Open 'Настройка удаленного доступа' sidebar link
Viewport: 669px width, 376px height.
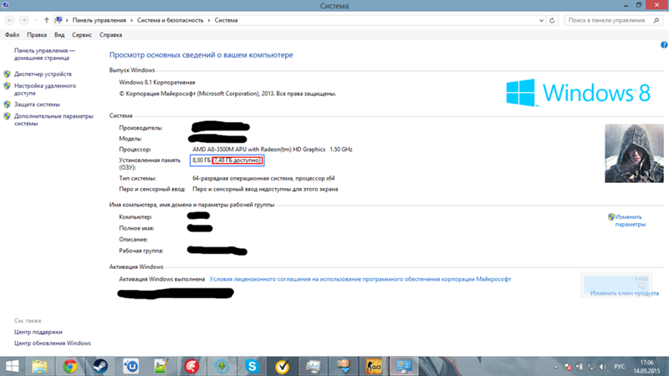click(45, 89)
